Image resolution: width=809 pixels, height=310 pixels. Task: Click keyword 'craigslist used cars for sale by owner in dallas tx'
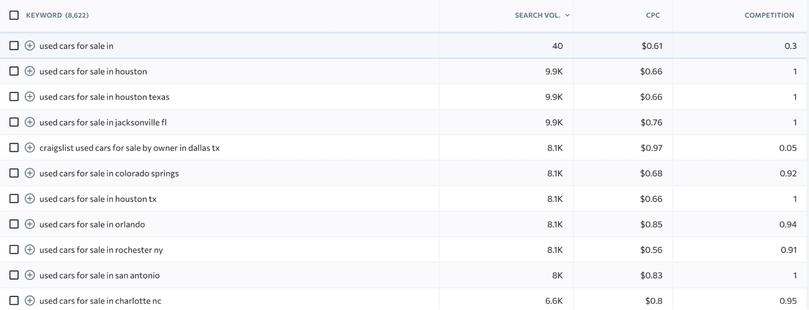point(130,148)
